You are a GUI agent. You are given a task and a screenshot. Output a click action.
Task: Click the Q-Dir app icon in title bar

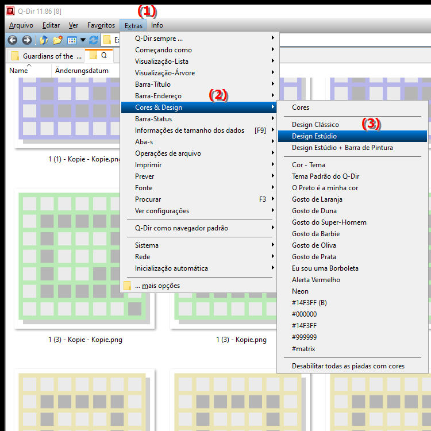click(10, 11)
